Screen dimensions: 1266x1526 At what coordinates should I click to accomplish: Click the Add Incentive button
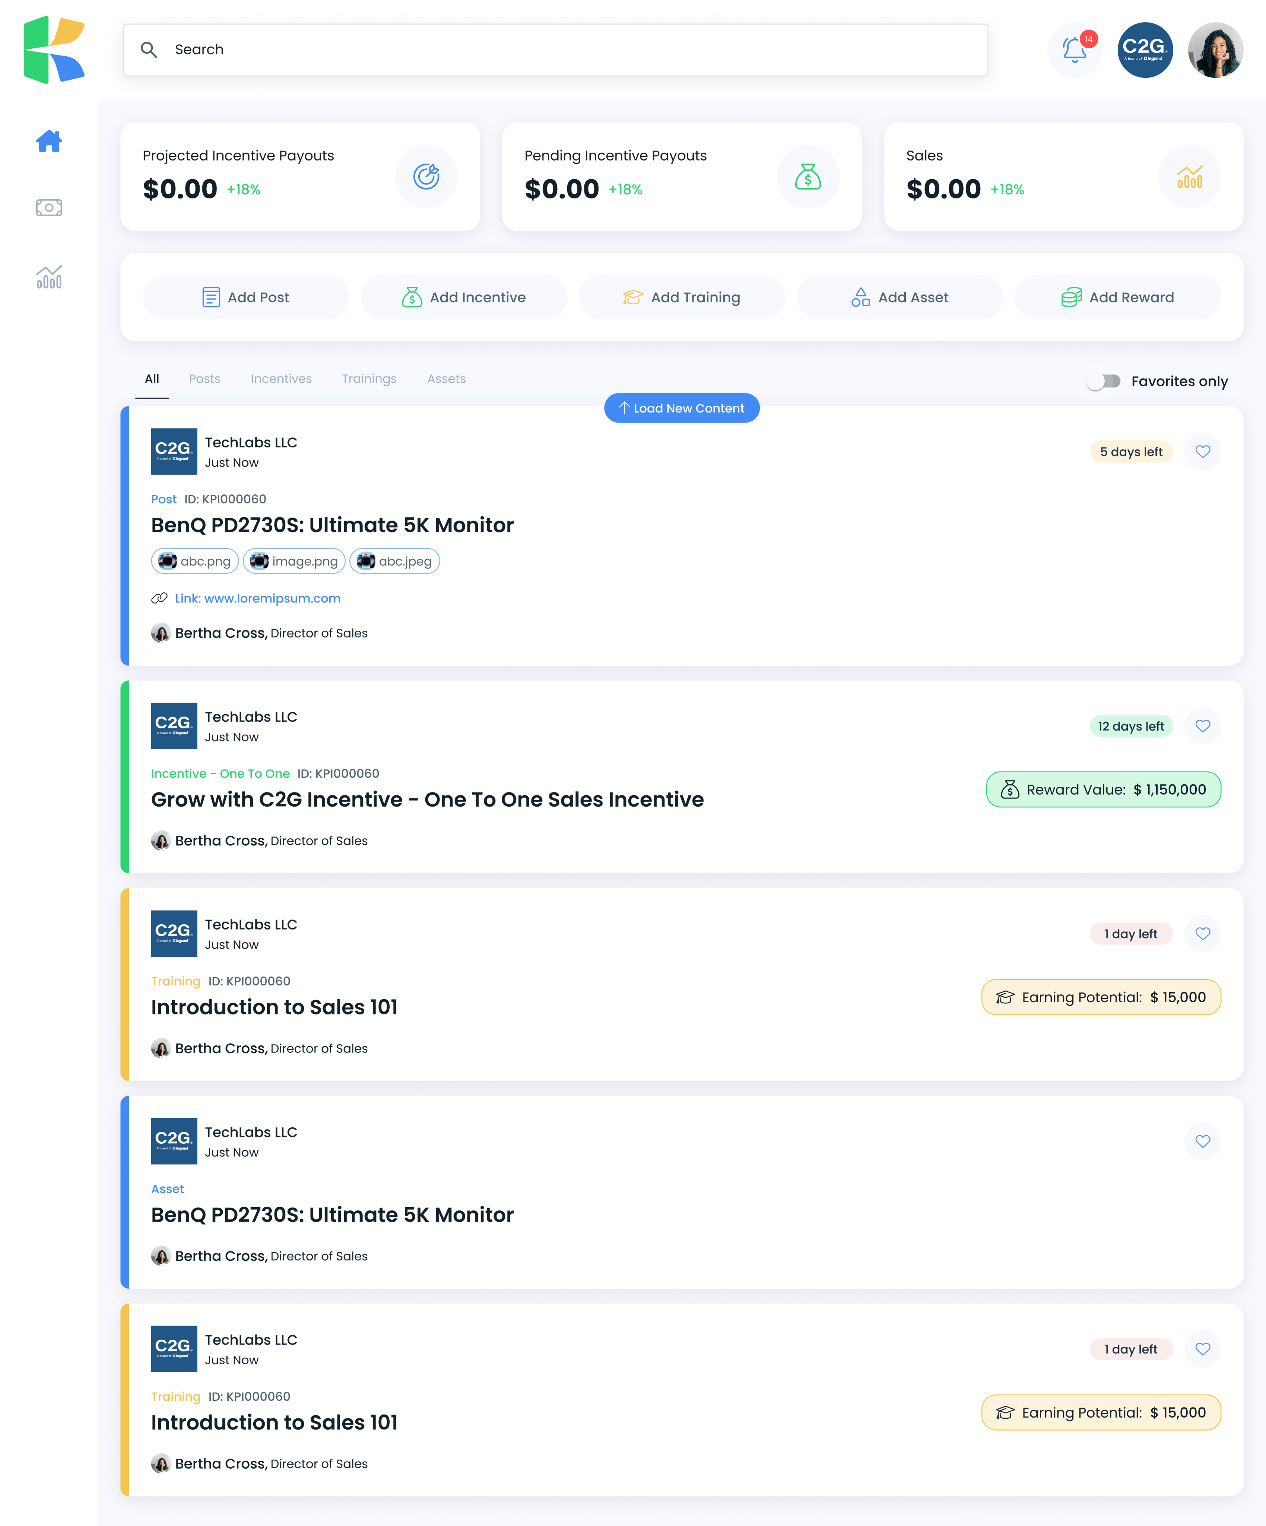[463, 297]
